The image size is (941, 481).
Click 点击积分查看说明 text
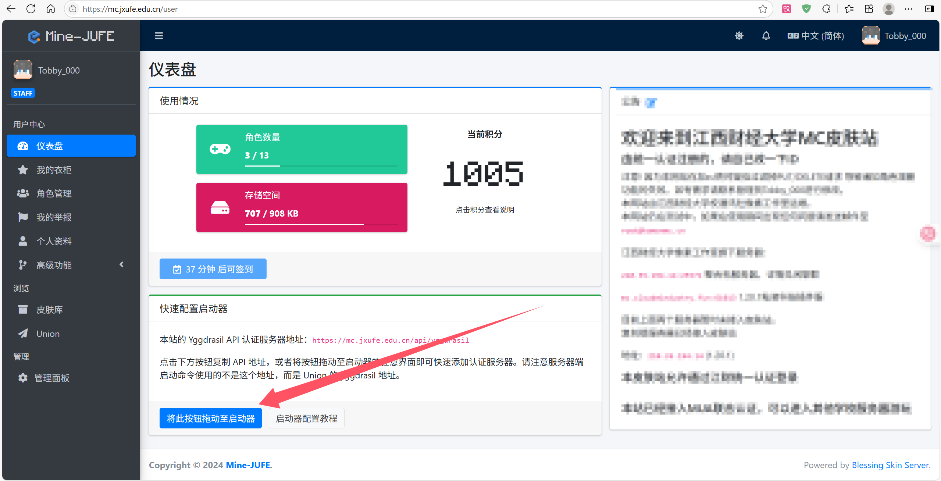coord(485,210)
